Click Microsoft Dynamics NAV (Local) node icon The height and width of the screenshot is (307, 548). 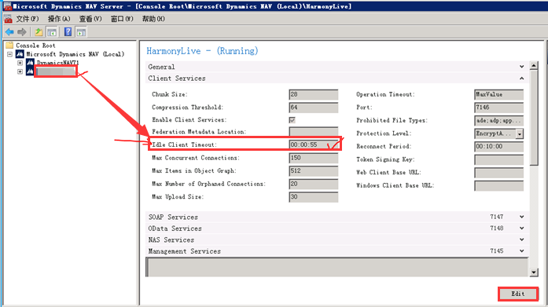(20, 54)
